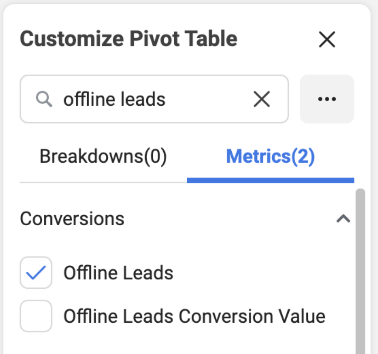This screenshot has height=354, width=378.
Task: Click the Customize Pivot Table title
Action: point(129,38)
